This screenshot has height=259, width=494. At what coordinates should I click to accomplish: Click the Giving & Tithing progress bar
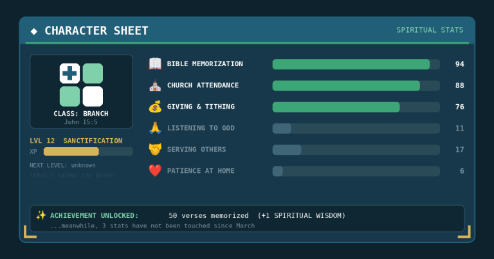click(356, 107)
